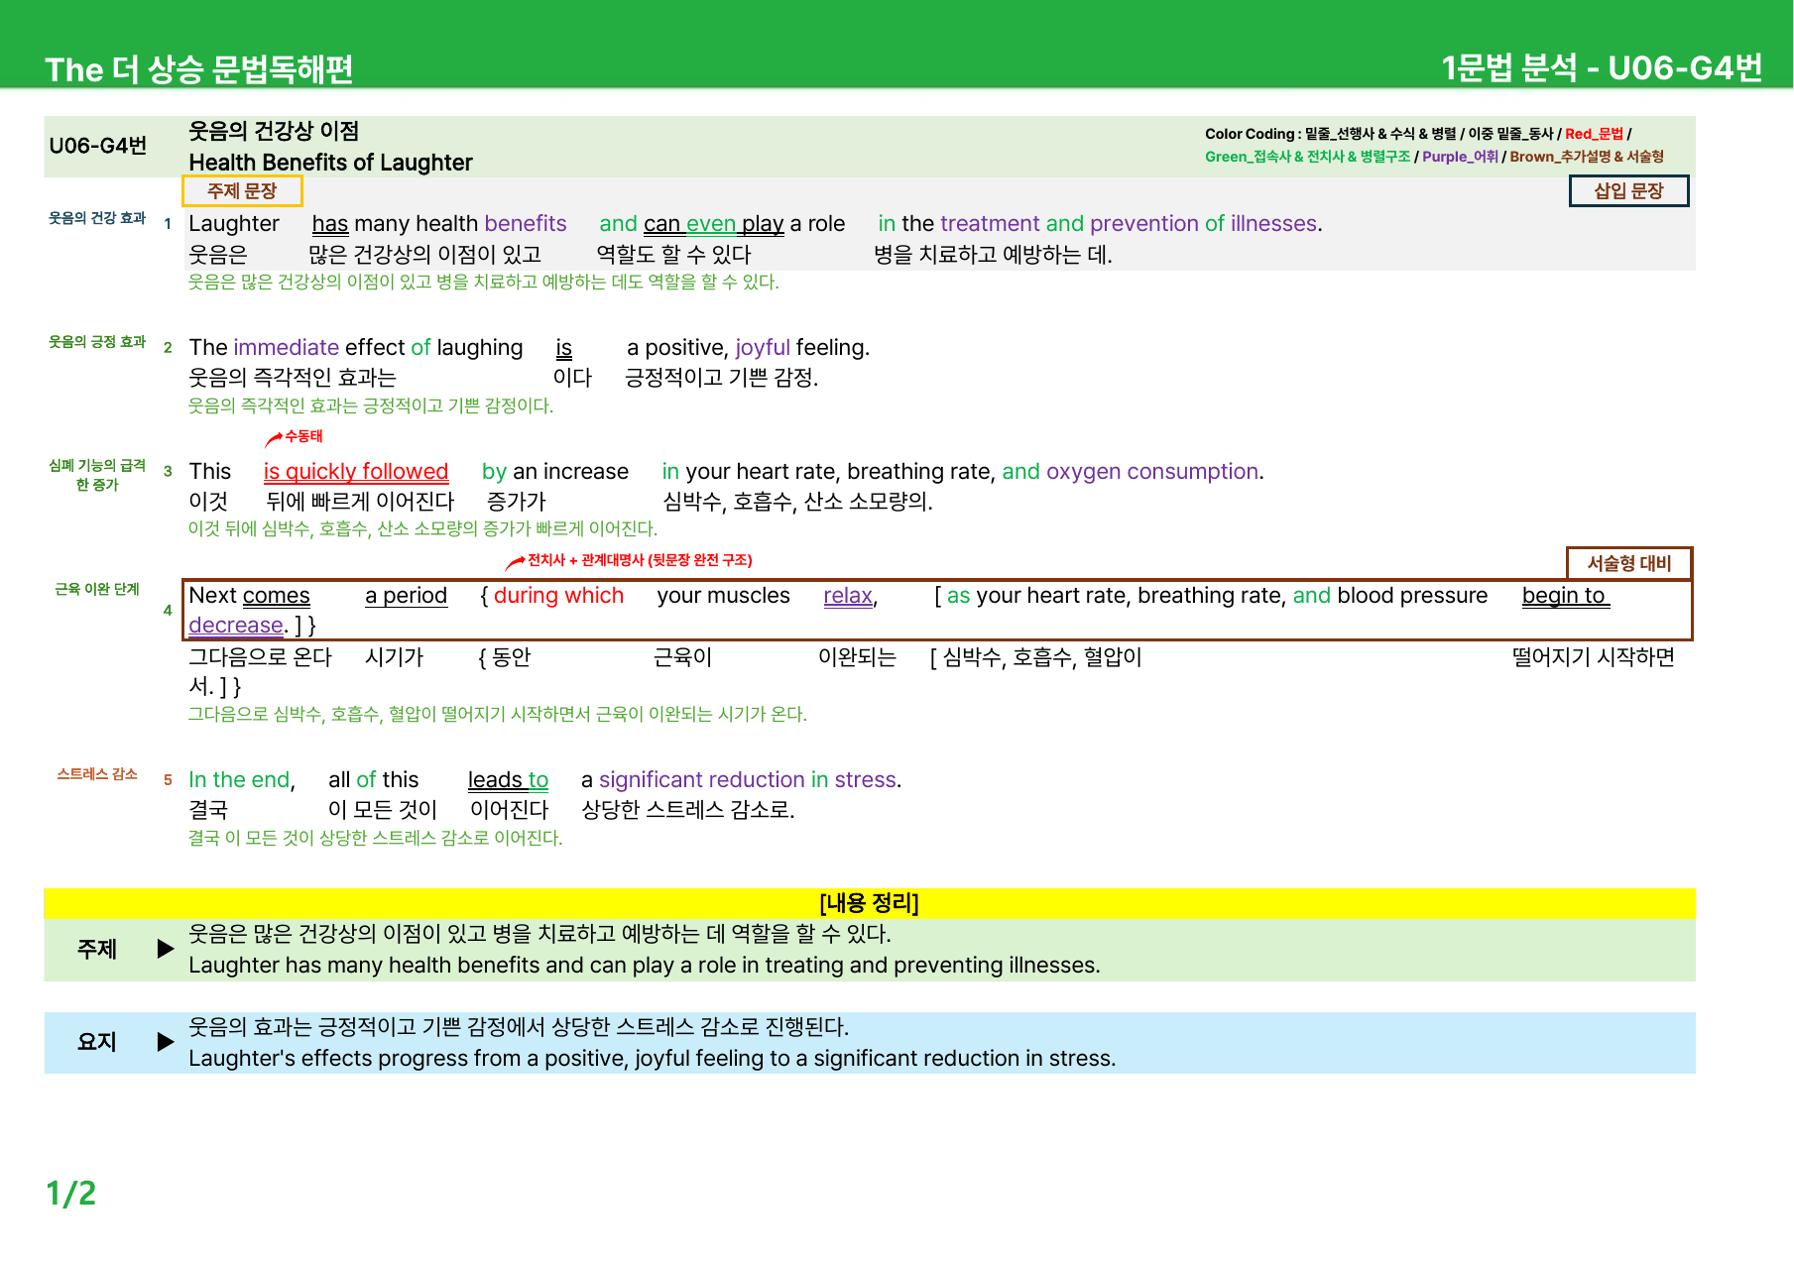
Task: Click the page number '1/2'
Action: pyautogui.click(x=71, y=1194)
